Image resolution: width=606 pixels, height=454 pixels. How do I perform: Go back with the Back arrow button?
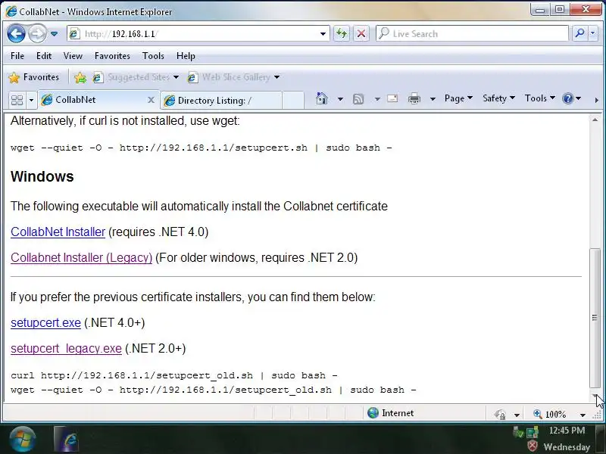pos(16,33)
